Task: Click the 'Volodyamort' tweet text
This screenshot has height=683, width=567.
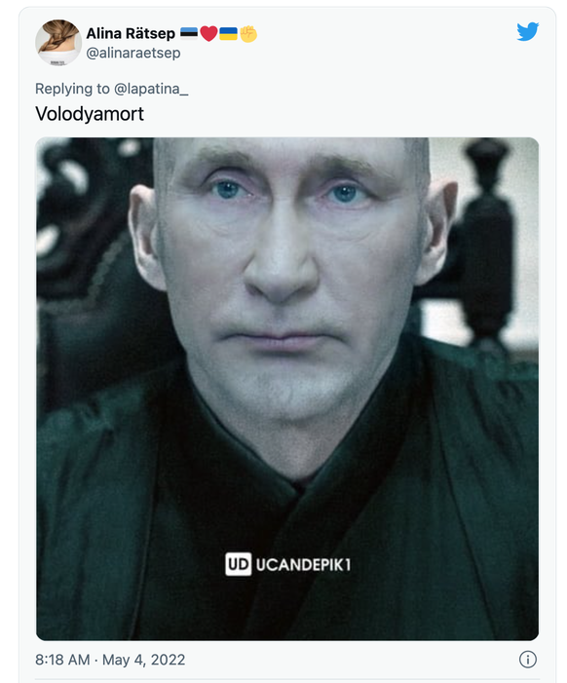Action: point(90,114)
